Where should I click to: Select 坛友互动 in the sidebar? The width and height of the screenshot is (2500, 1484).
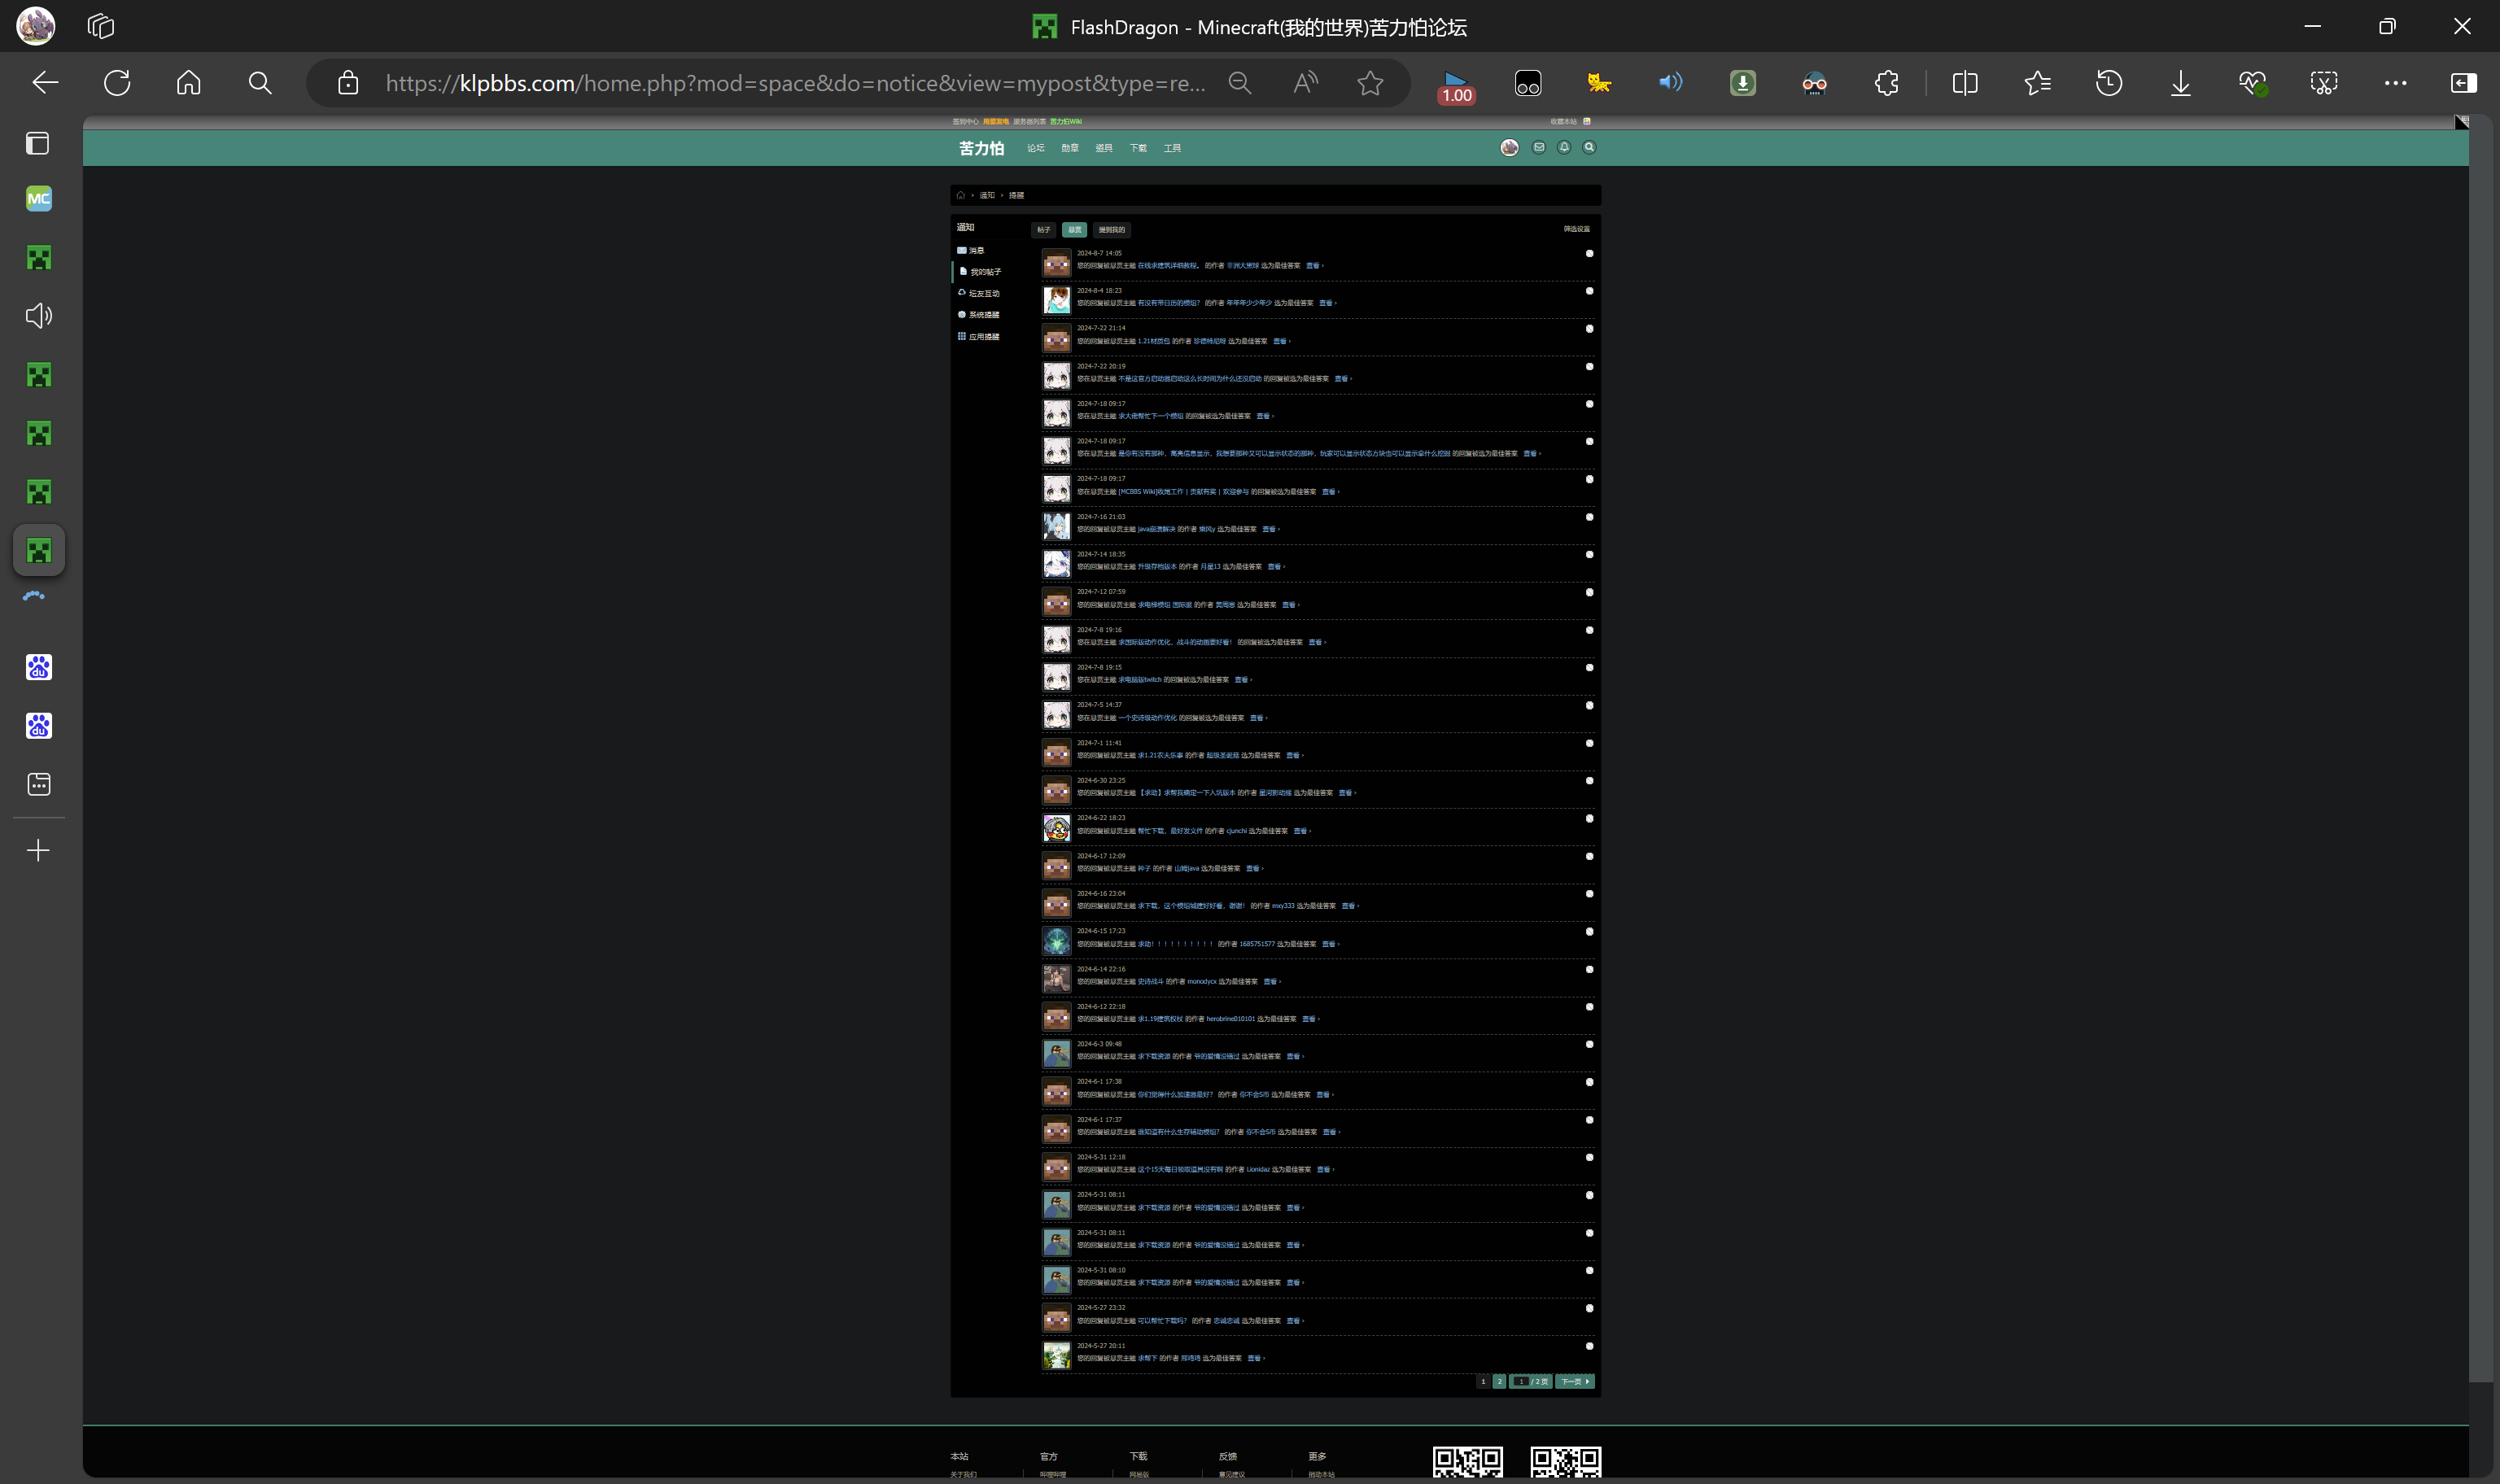click(979, 294)
